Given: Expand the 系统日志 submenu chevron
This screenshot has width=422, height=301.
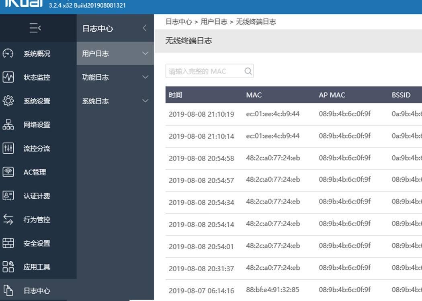Looking at the screenshot, I should click(145, 101).
